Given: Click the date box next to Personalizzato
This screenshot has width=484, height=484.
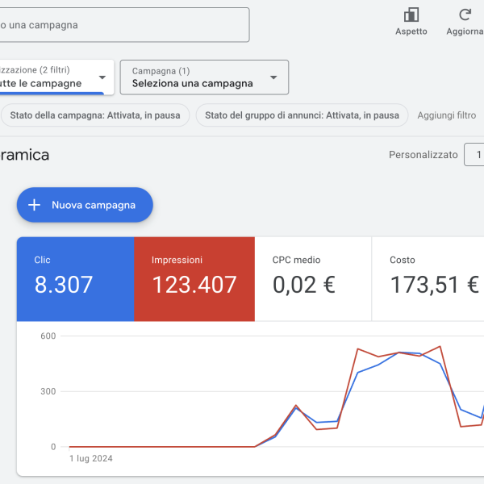Looking at the screenshot, I should (x=475, y=155).
